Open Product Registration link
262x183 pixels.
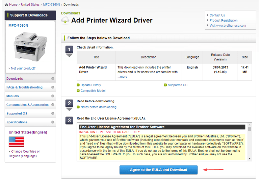point(224,20)
